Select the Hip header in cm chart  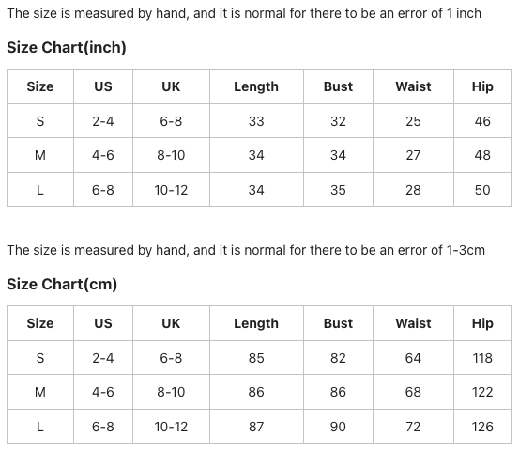[x=482, y=323]
